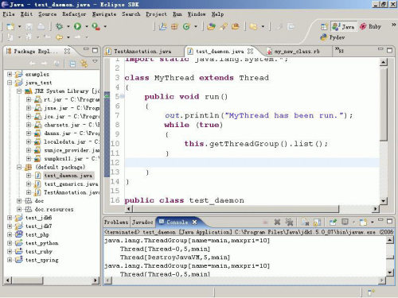
Task: Click Package Explorer horizontal scrollbar right arrow
Action: pos(95,281)
